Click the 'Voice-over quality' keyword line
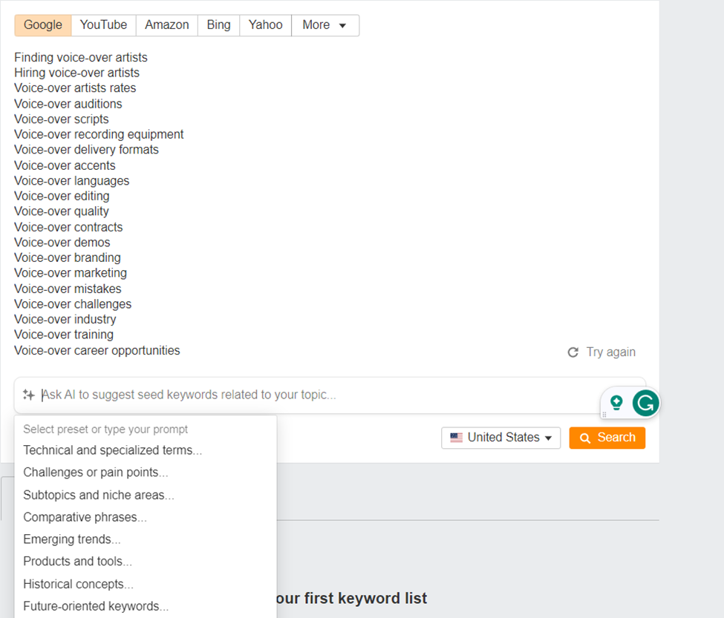 pyautogui.click(x=62, y=211)
